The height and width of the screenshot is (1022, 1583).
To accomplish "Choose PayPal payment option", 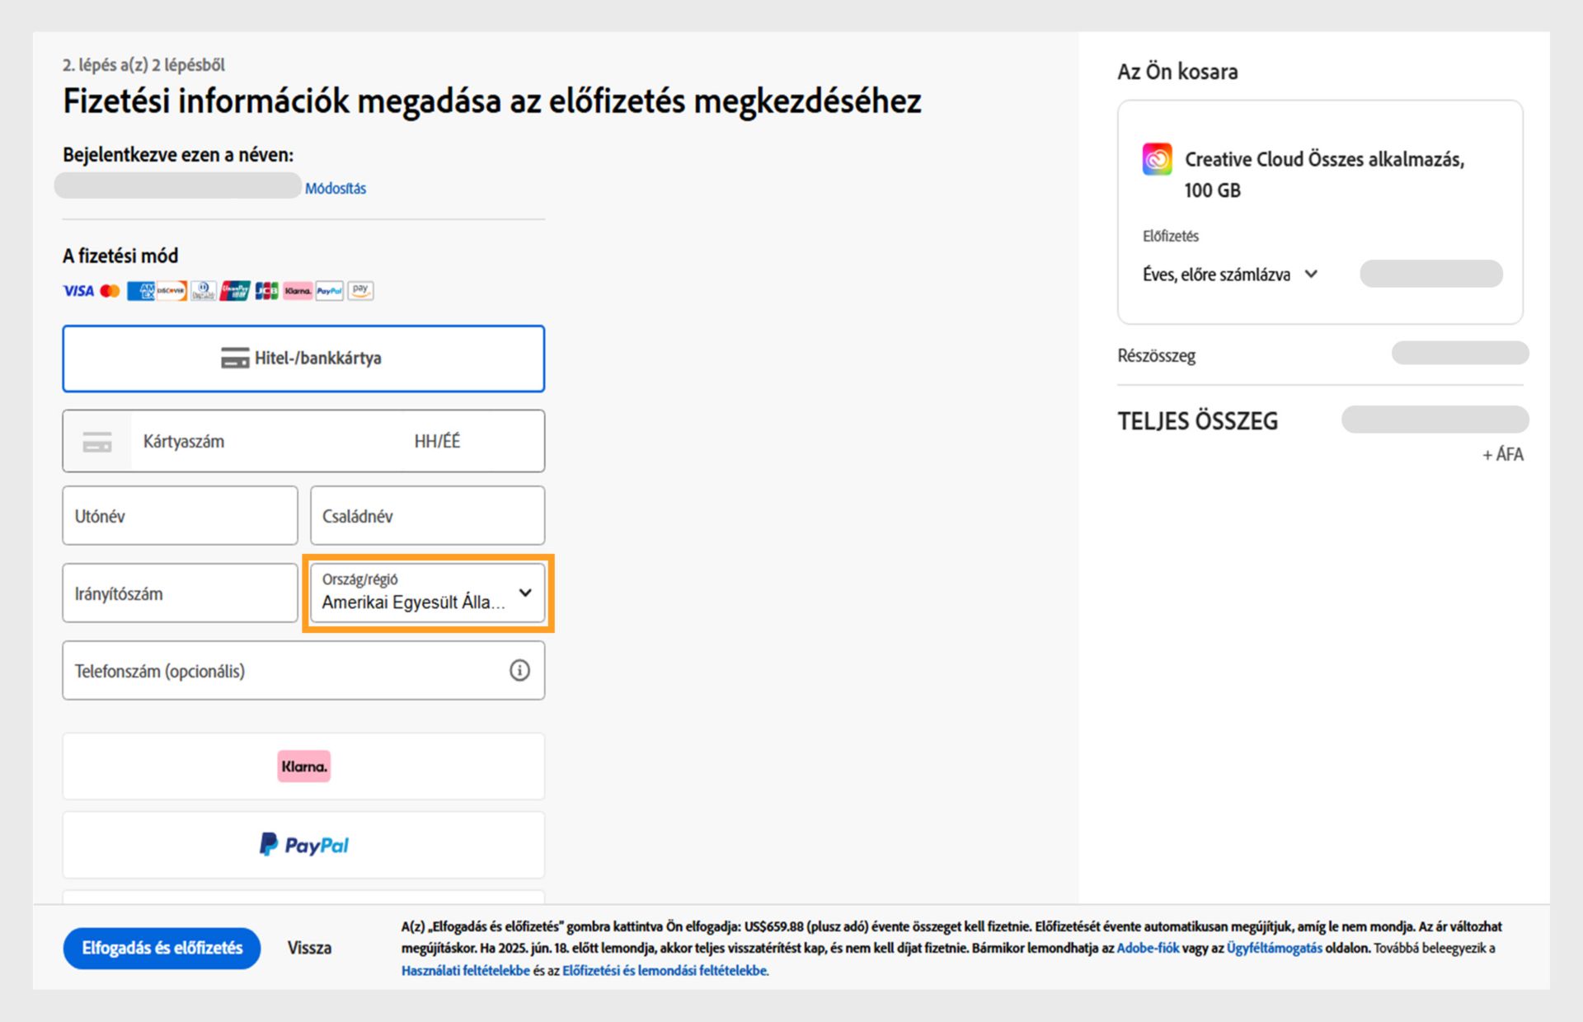I will click(303, 845).
